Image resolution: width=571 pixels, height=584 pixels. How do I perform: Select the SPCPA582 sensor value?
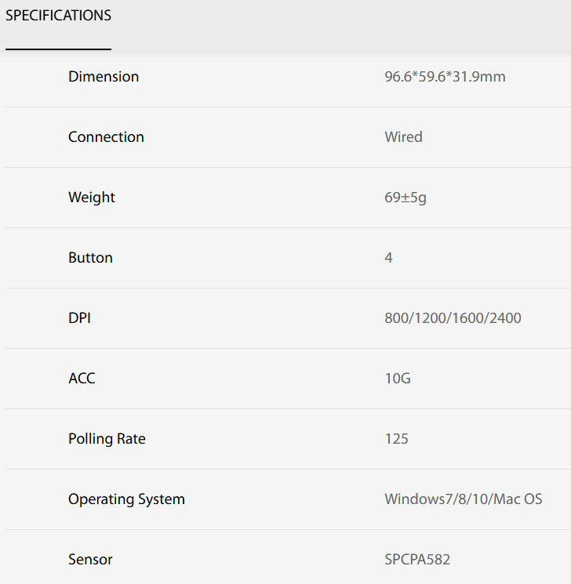click(417, 560)
